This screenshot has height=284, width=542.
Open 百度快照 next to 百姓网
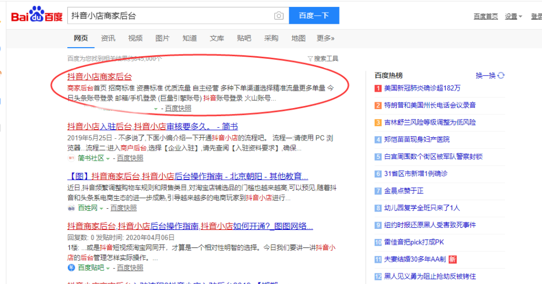pyautogui.click(x=123, y=208)
